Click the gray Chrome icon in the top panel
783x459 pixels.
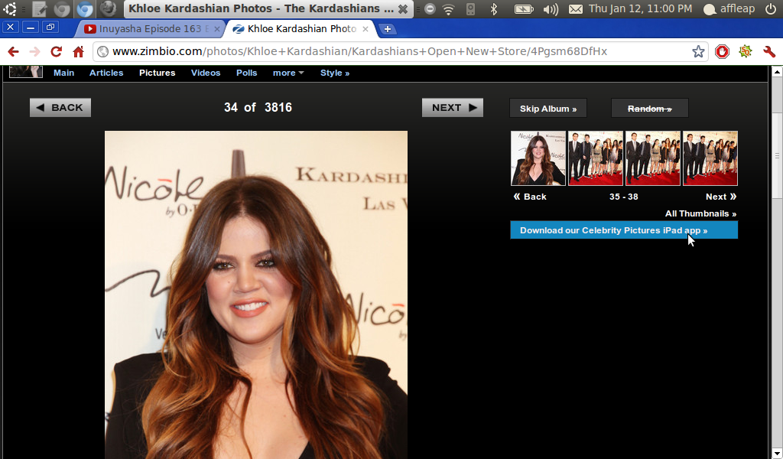tap(62, 8)
